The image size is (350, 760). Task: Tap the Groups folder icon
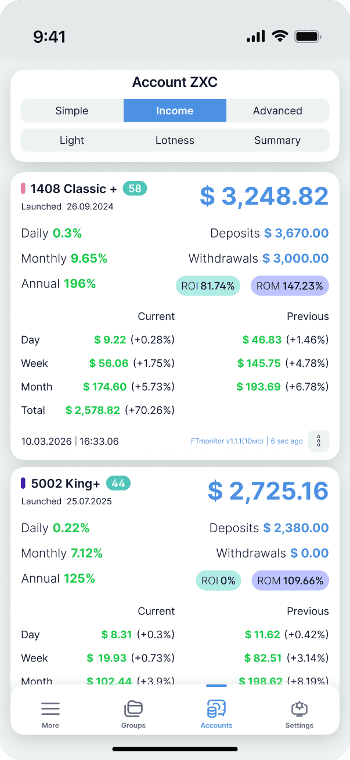coord(133,708)
